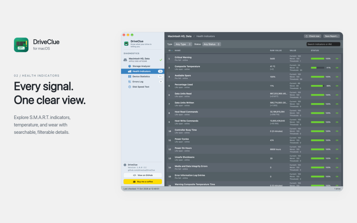Screen dimensions: 357x223
Task: Click the 0 badge on Errors Log
Action: point(161,81)
